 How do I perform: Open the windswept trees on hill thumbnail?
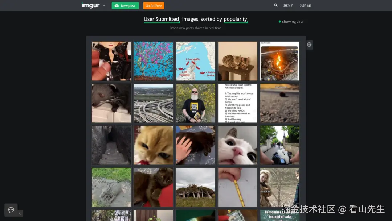point(196,187)
